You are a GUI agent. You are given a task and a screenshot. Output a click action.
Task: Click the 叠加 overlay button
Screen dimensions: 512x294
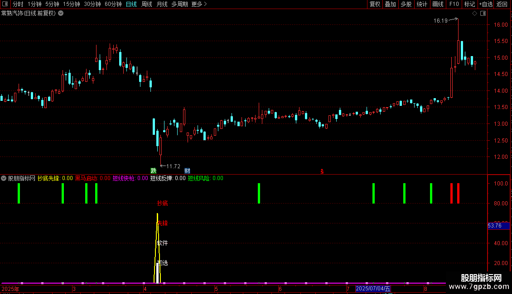(391, 4)
